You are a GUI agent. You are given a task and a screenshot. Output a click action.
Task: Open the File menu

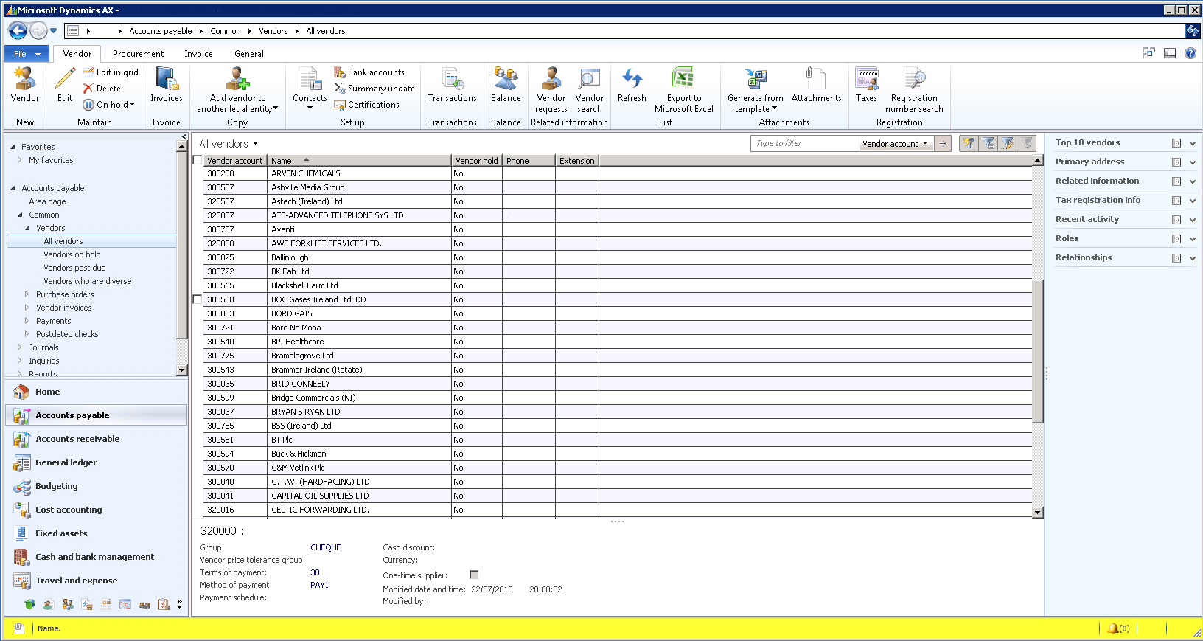[x=27, y=54]
